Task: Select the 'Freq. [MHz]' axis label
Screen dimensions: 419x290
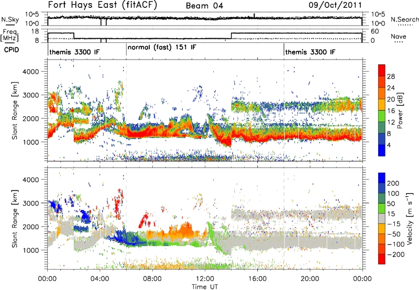Action: click(10, 35)
